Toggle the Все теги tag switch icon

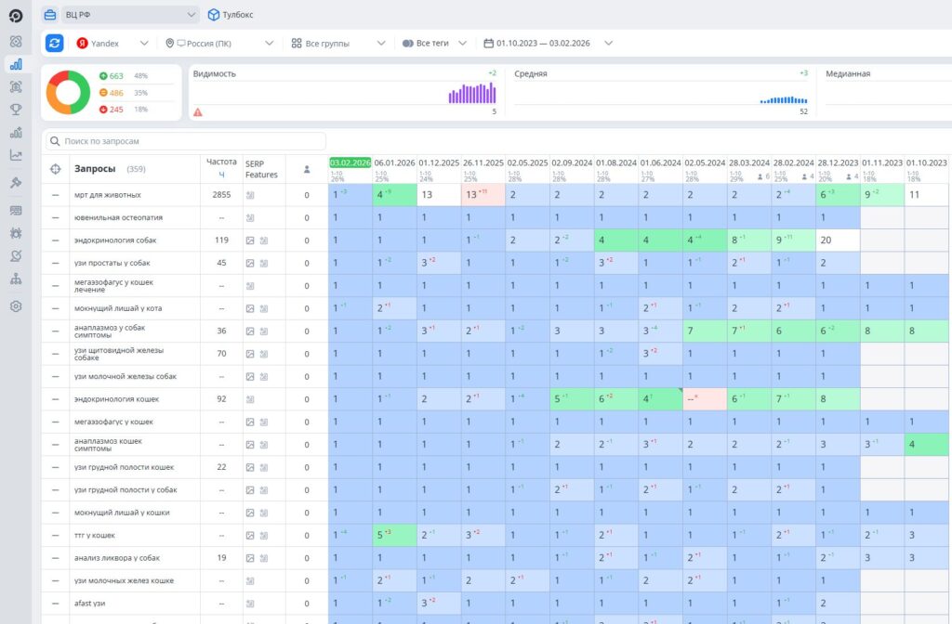click(408, 43)
